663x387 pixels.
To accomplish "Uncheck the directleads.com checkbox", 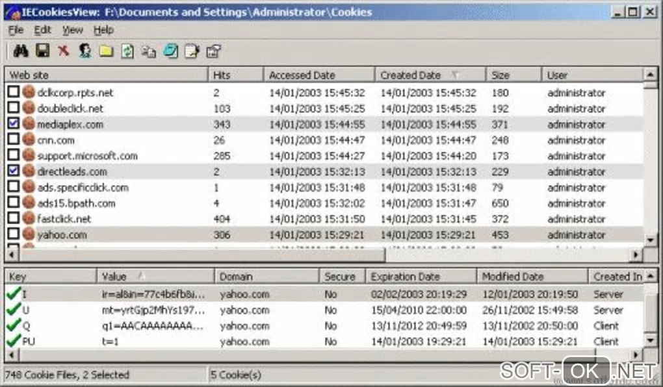I will (x=14, y=170).
